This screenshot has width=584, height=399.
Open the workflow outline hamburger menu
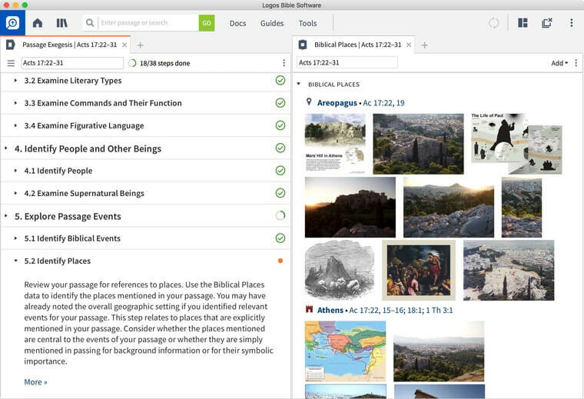pyautogui.click(x=11, y=63)
